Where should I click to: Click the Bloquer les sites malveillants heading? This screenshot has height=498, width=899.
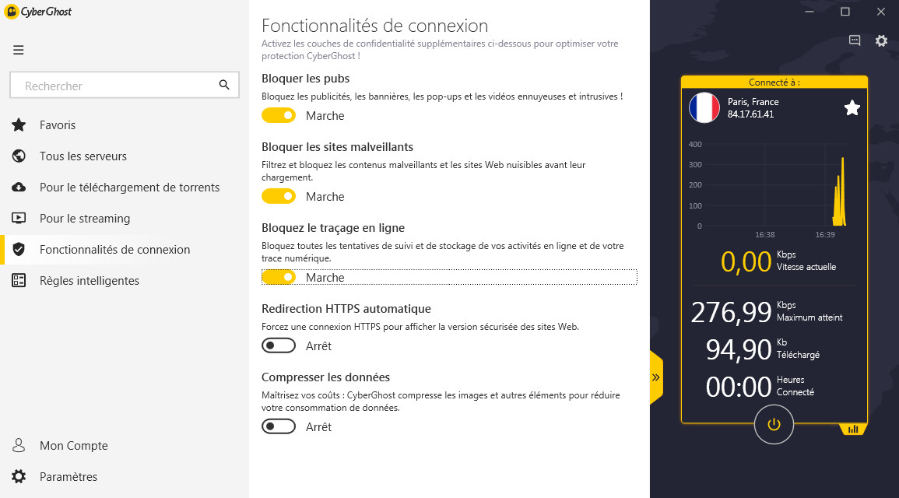pos(337,147)
